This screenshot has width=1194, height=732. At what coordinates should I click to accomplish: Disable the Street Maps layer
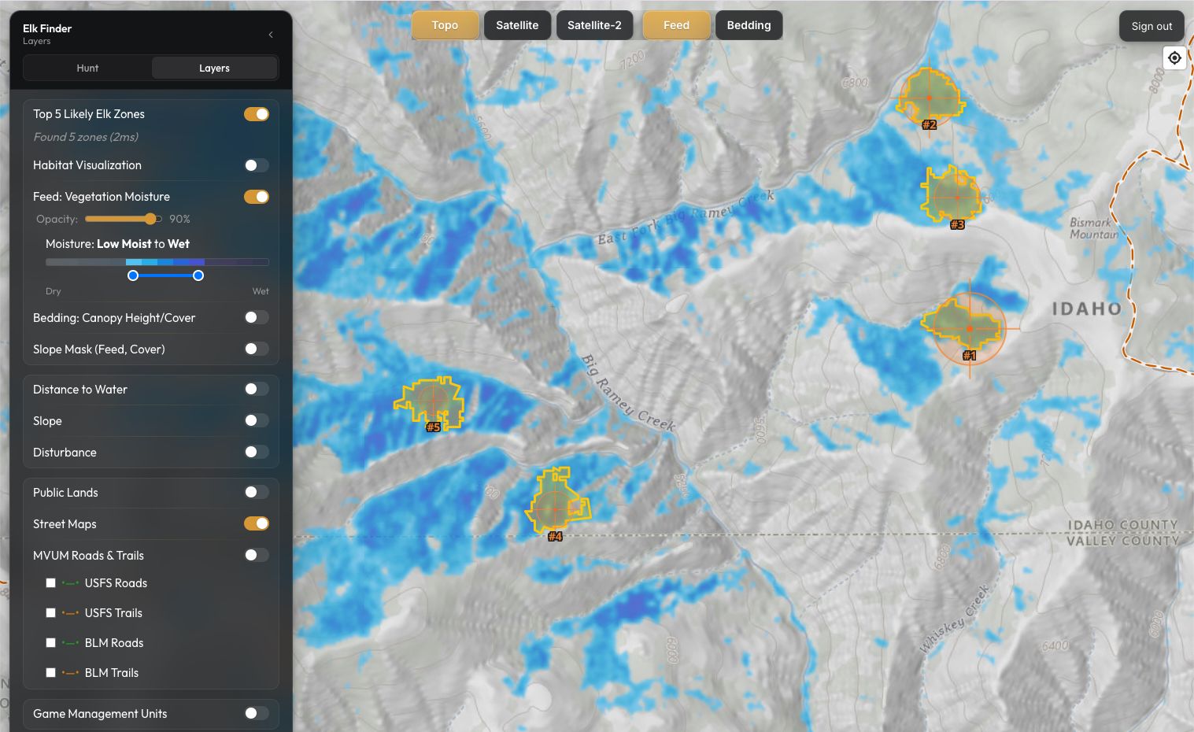(257, 523)
